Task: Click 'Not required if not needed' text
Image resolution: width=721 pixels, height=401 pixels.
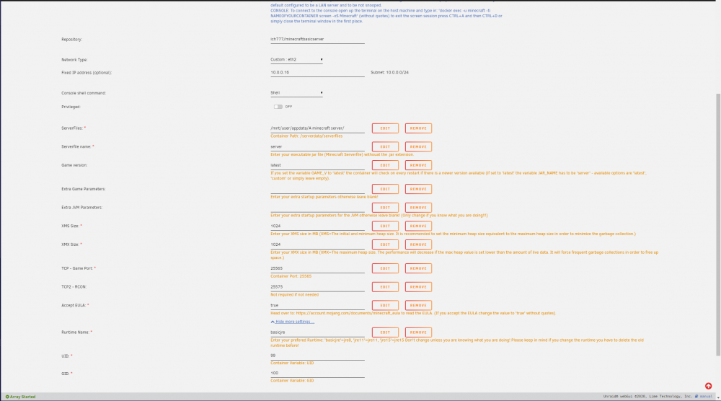Action: click(x=294, y=295)
